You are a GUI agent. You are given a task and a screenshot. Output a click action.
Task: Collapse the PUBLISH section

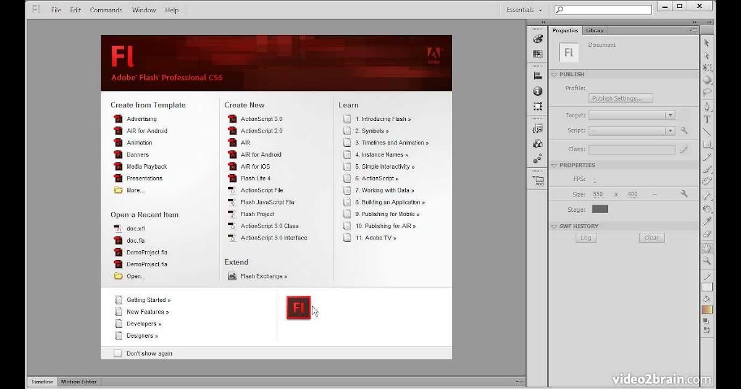click(x=554, y=75)
